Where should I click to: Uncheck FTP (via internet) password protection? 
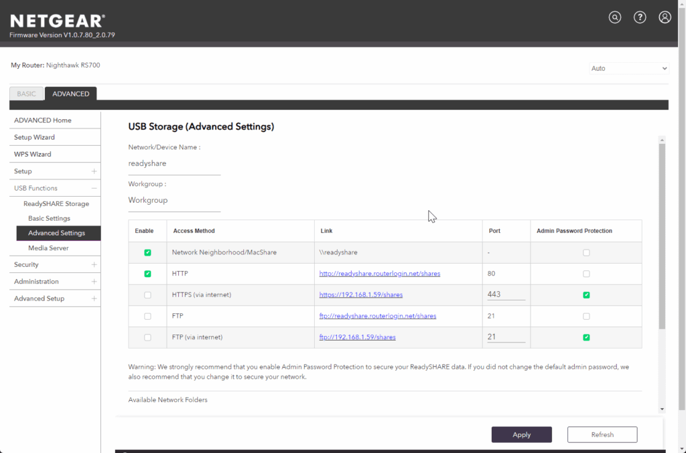(586, 337)
